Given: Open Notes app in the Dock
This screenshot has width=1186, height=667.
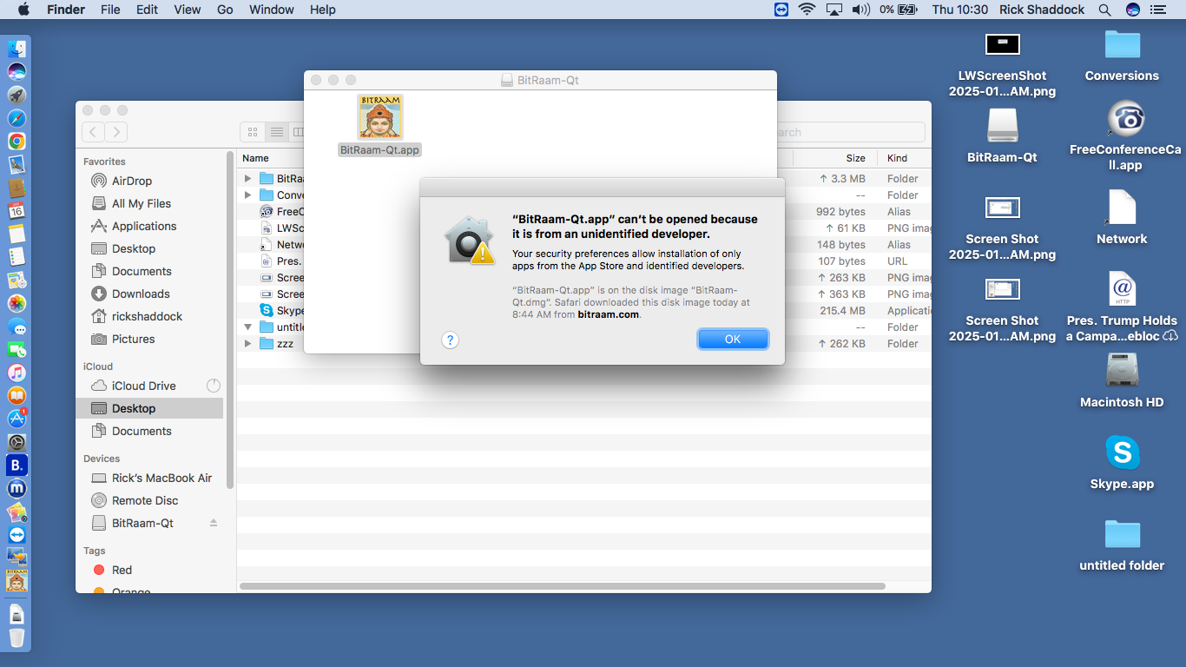Looking at the screenshot, I should click(16, 234).
